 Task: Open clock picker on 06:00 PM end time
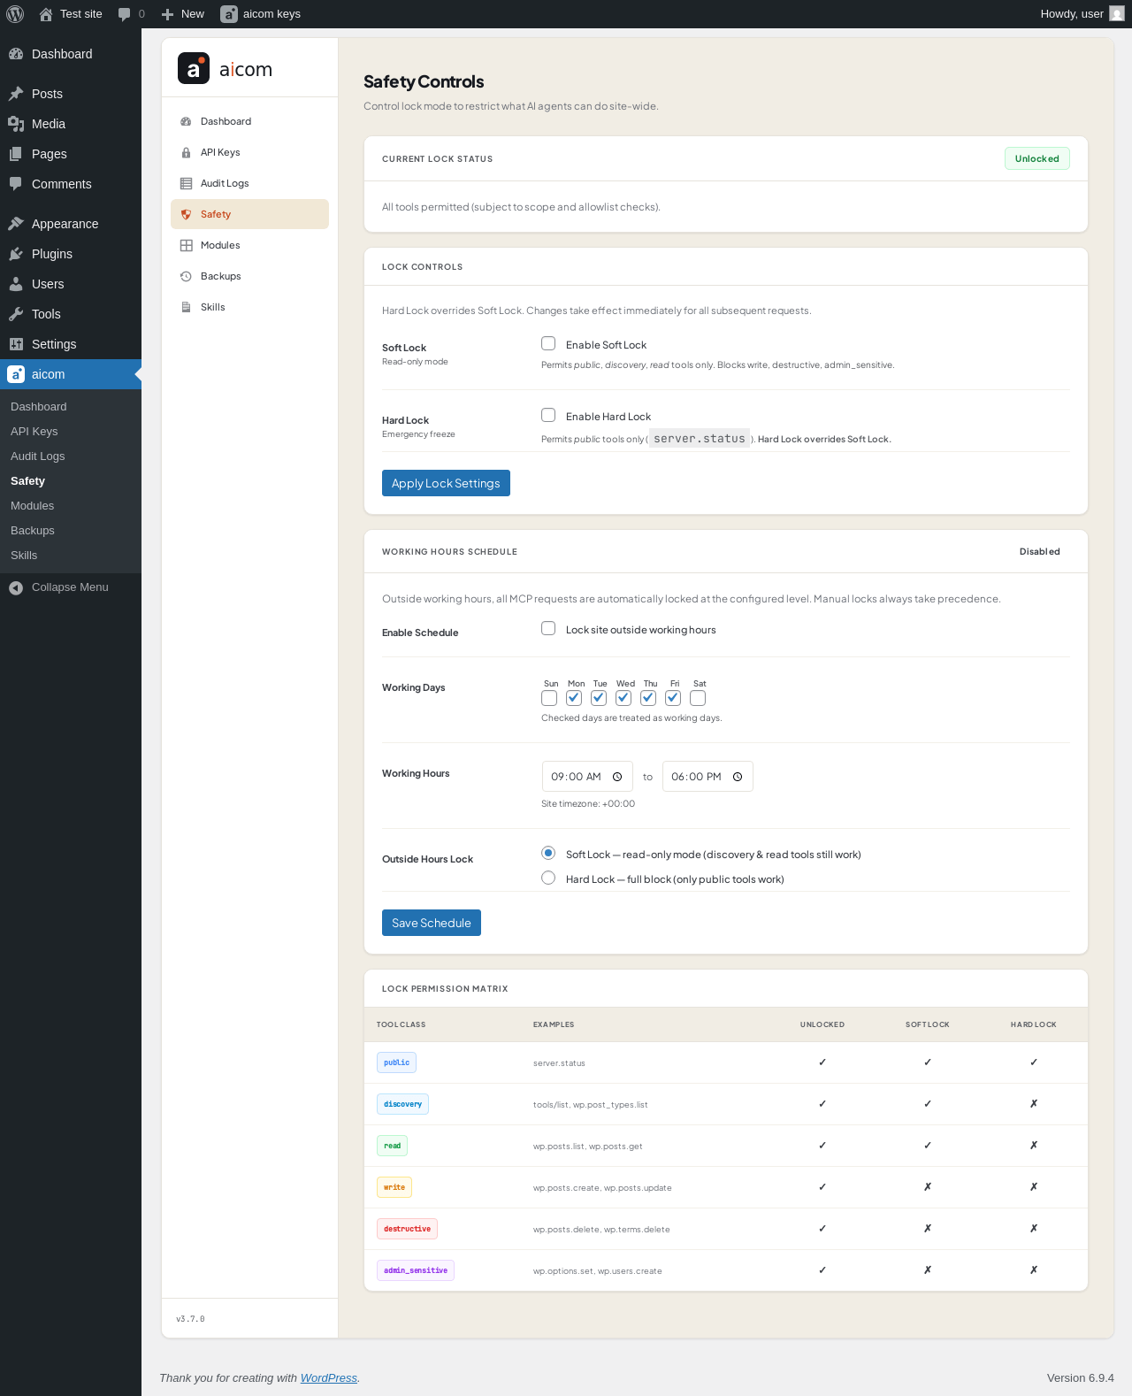coord(738,777)
